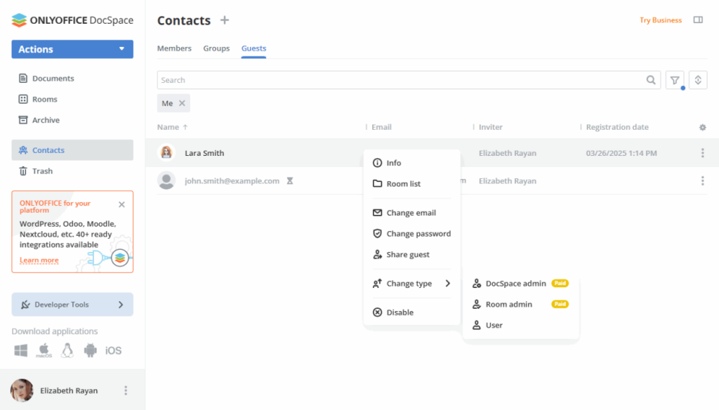Click the Try Business link
Screen dimensions: 719x410
[x=660, y=20]
